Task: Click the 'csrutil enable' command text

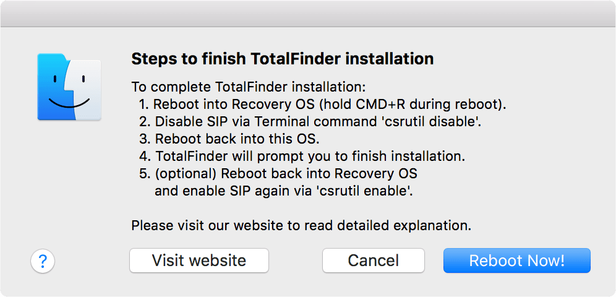Action: click(x=364, y=191)
